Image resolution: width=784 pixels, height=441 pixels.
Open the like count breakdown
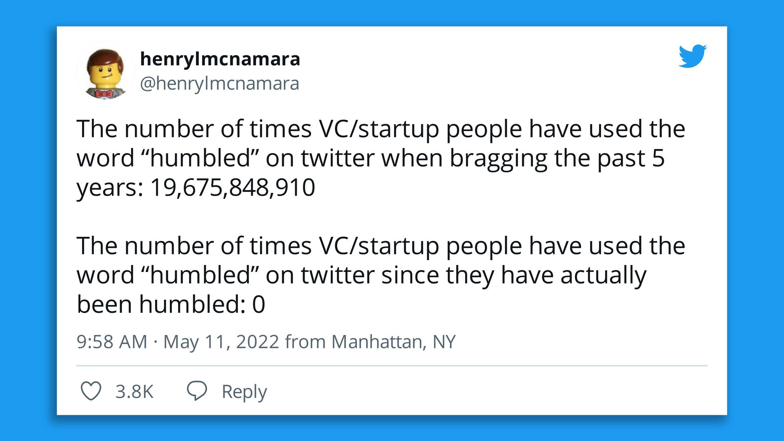135,391
